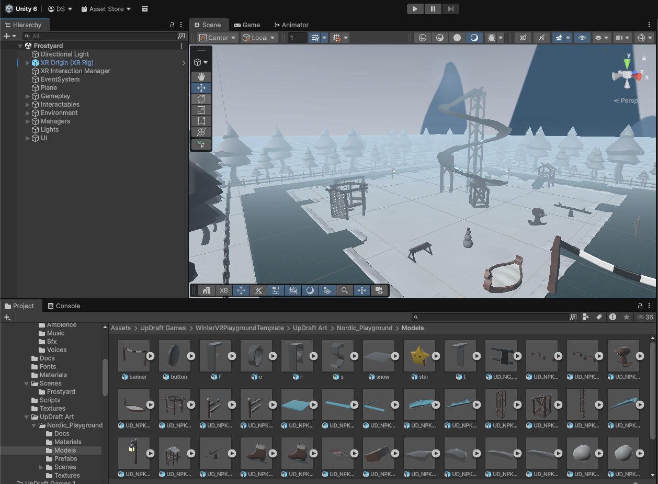Open debug draw mode bug icon
Viewport: 658px width, 484px height.
[491, 38]
